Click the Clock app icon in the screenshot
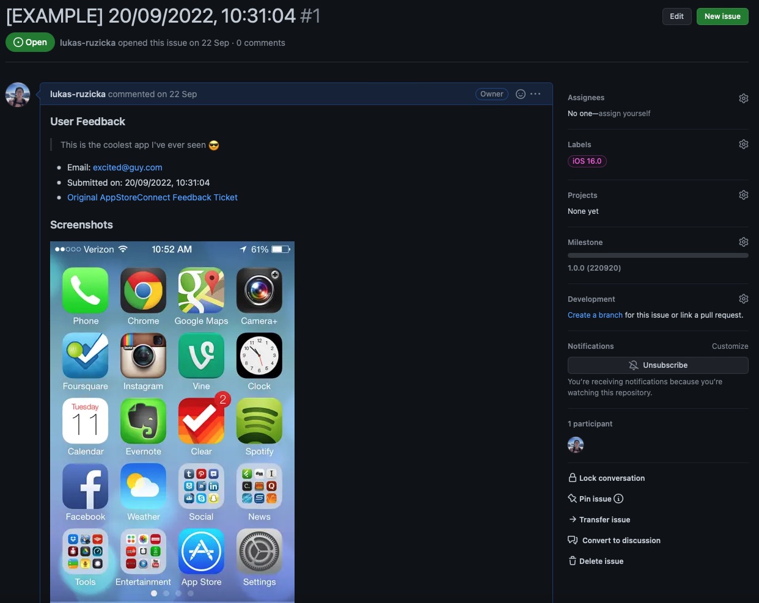Viewport: 759px width, 603px height. (259, 356)
